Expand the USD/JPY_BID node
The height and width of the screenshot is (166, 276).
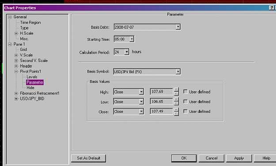pyautogui.click(x=16, y=99)
